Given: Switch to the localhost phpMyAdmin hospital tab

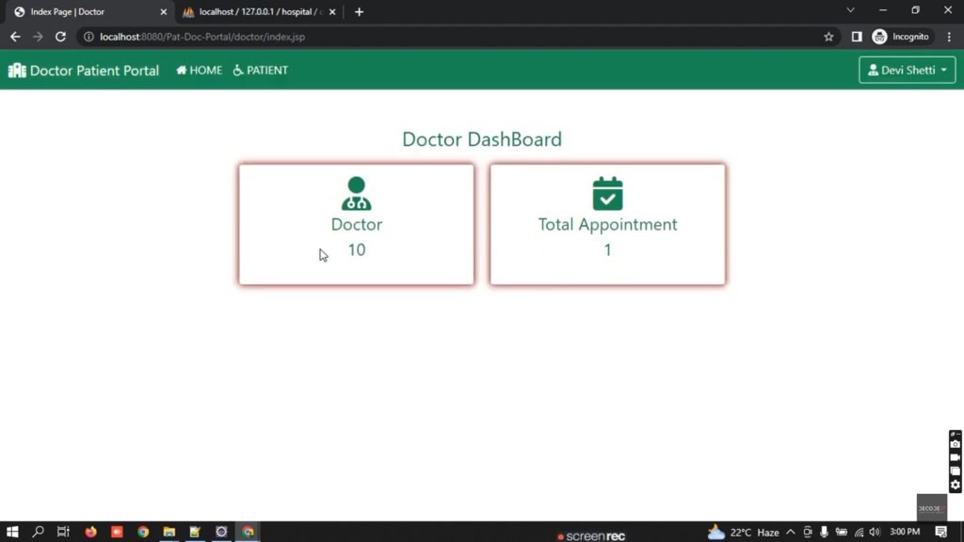Looking at the screenshot, I should coord(258,11).
